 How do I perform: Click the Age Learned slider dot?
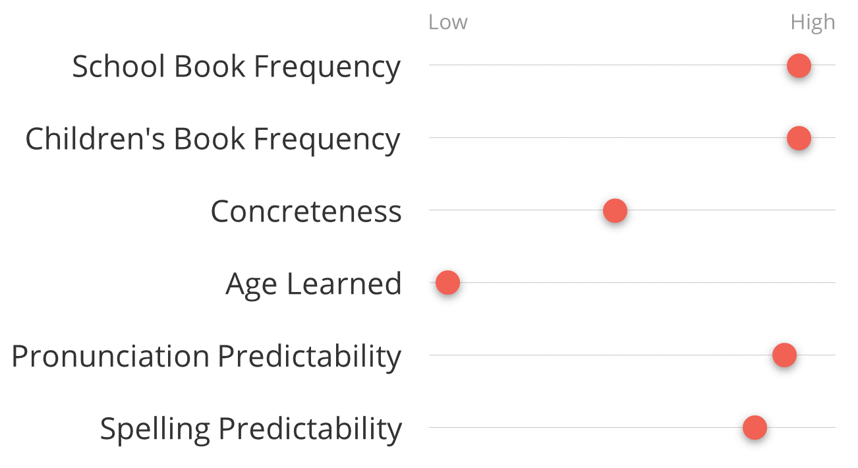(447, 283)
